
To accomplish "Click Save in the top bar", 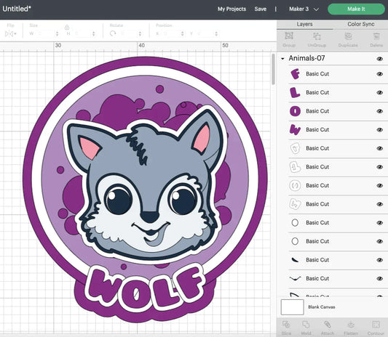I will click(261, 9).
